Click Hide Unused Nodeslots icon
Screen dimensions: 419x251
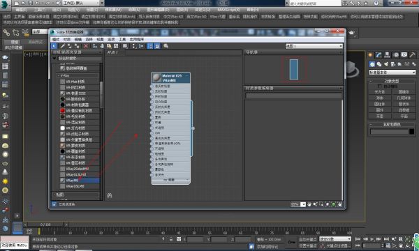click(102, 46)
